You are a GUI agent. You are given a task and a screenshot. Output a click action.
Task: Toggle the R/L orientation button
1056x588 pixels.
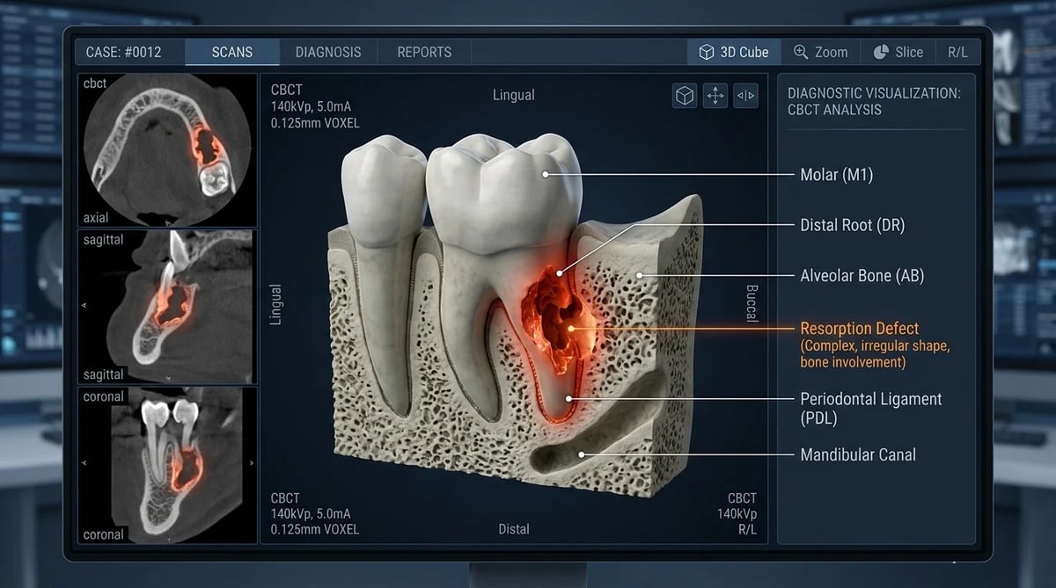click(957, 52)
